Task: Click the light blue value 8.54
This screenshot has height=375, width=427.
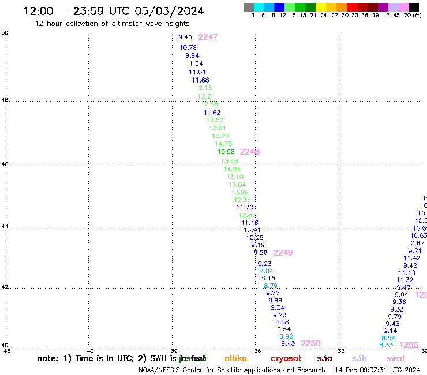Action: coord(388,339)
